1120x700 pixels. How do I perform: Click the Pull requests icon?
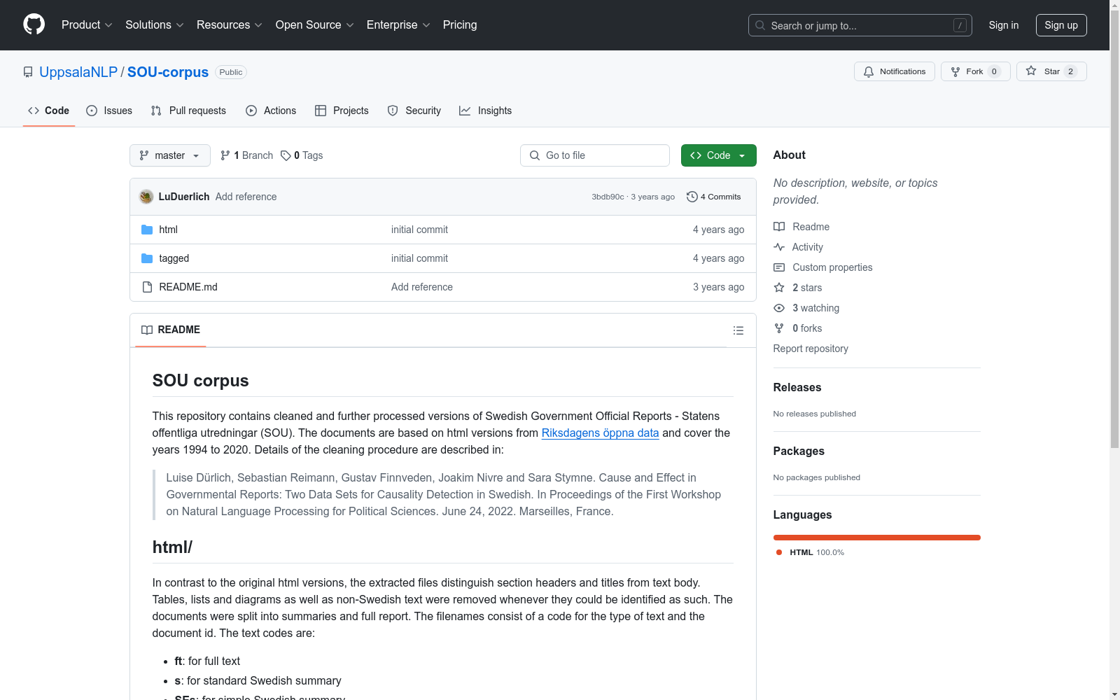pyautogui.click(x=156, y=111)
